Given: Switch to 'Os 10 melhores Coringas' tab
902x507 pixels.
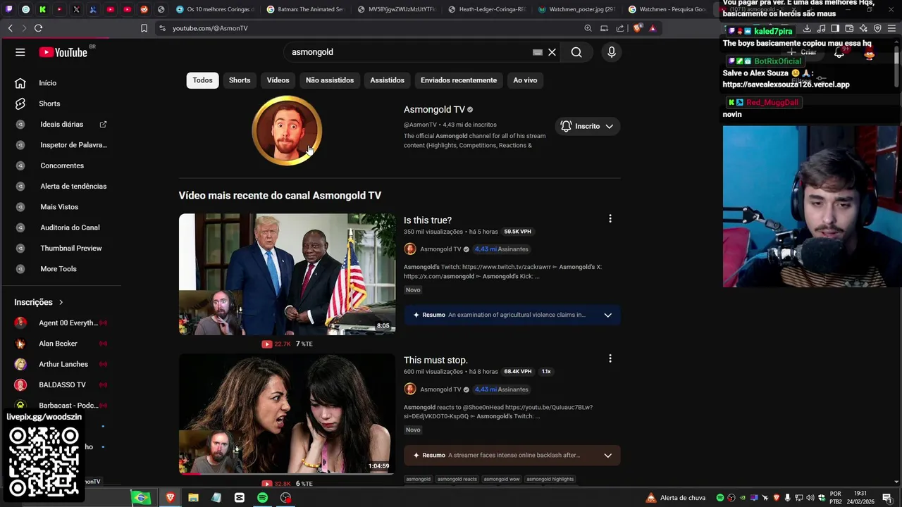Looking at the screenshot, I should click(x=215, y=9).
